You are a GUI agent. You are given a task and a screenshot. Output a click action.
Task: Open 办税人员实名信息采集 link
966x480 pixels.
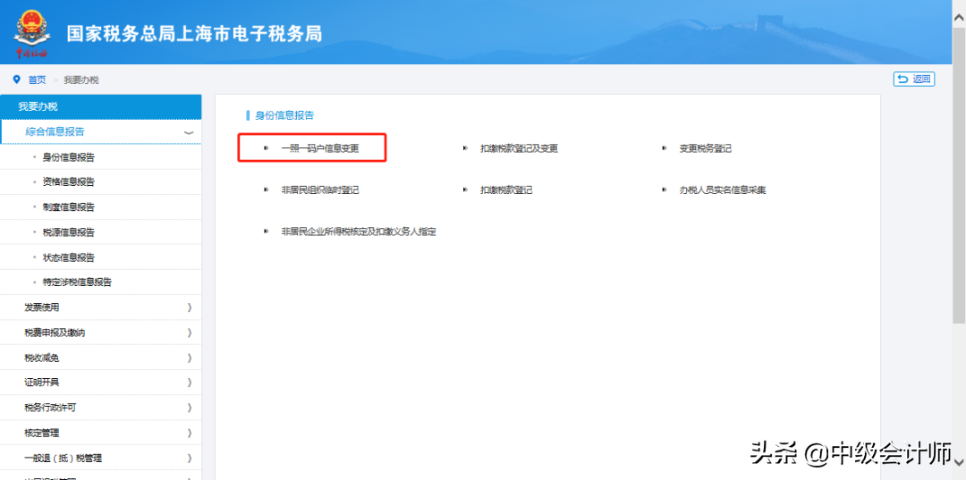click(x=723, y=190)
